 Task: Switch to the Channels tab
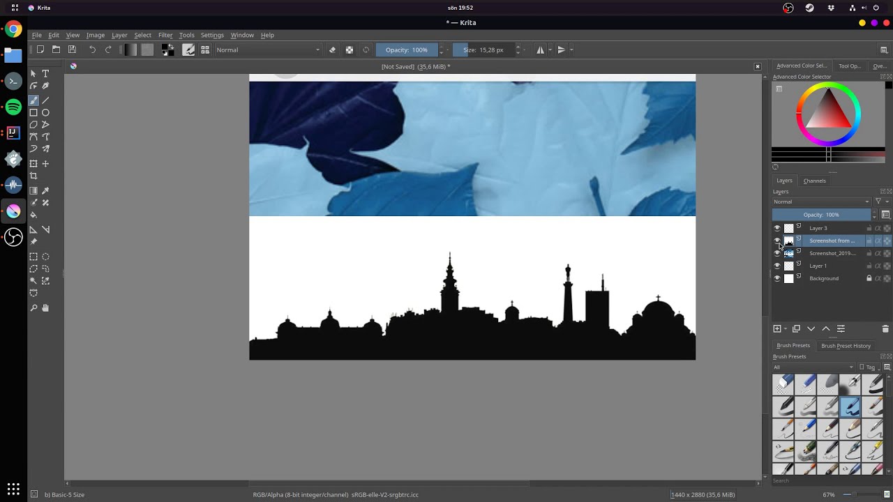pos(814,181)
